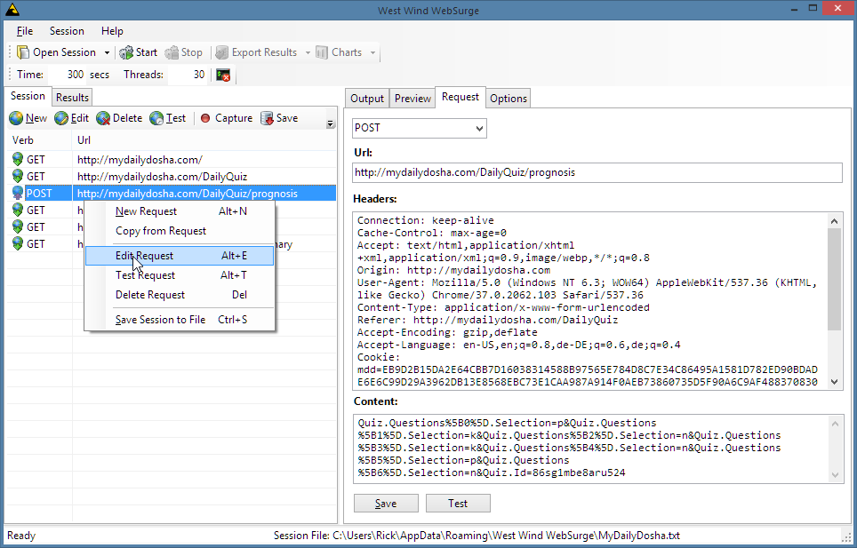Viewport: 857px width, 548px height.
Task: Click Export Results in toolbar
Action: pos(256,52)
